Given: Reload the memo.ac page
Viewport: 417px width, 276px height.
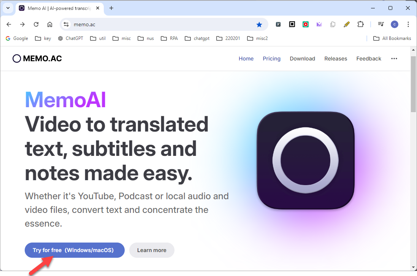Looking at the screenshot, I should click(x=36, y=24).
